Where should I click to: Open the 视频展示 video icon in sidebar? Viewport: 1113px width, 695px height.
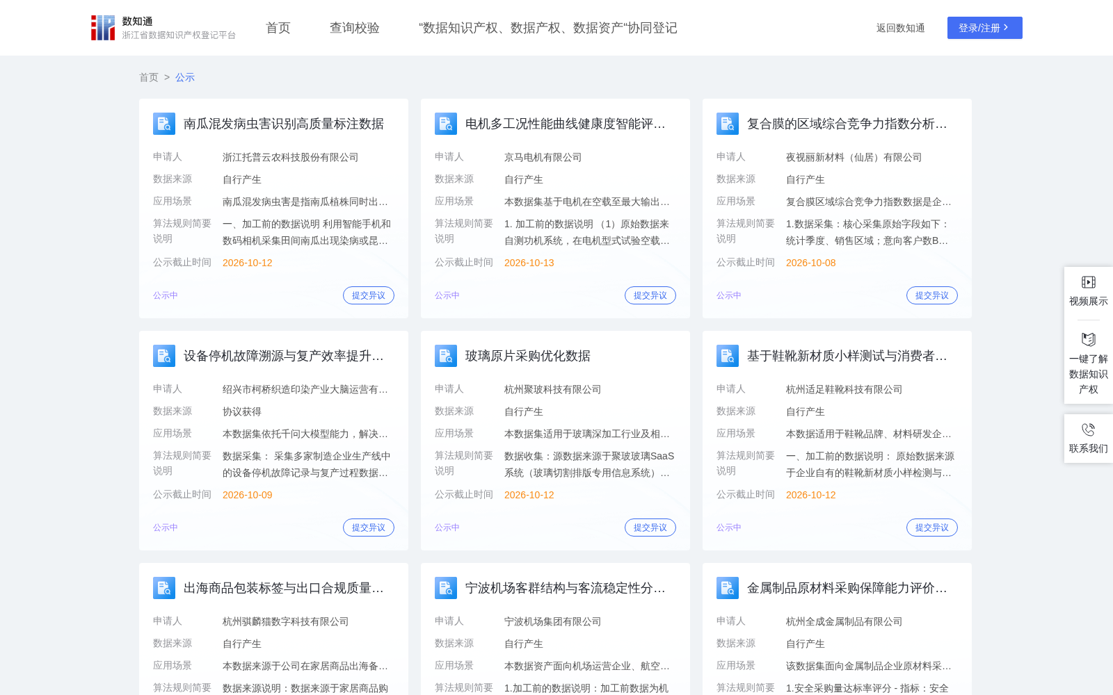click(1089, 282)
